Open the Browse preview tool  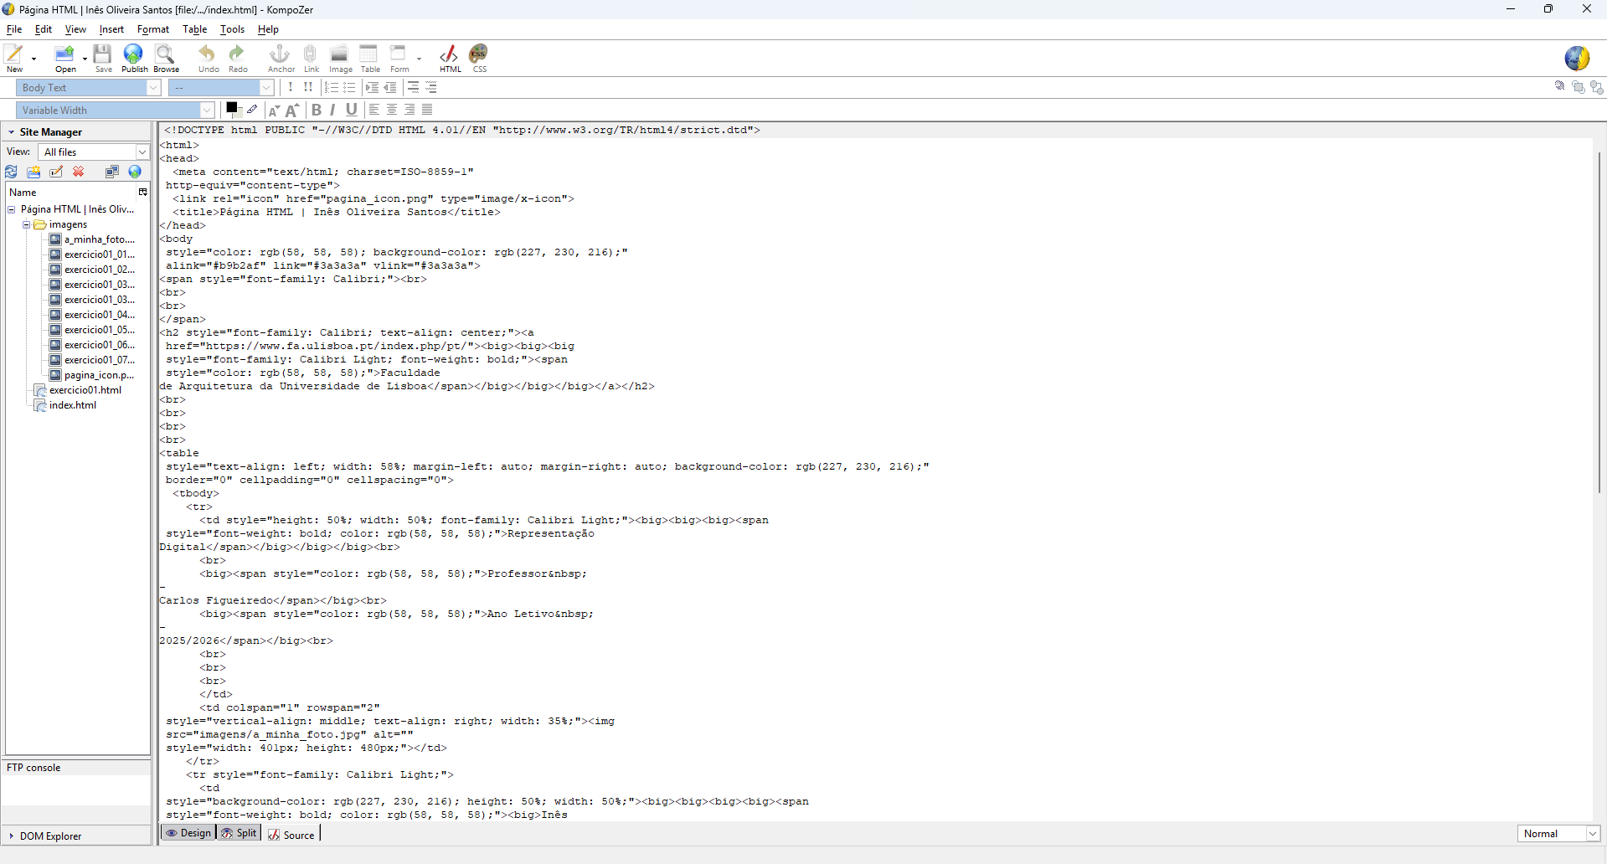coord(166,57)
